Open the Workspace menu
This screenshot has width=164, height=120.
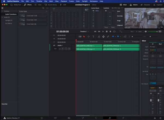pos(93,1)
